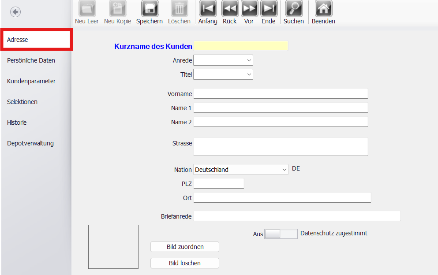438x275 pixels.
Task: Open the Depotverwaltung section
Action: [x=30, y=143]
